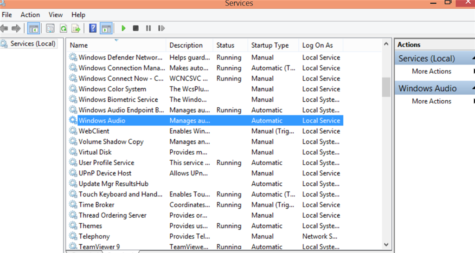
Task: Maximize the Services window
Action: pos(448,2)
